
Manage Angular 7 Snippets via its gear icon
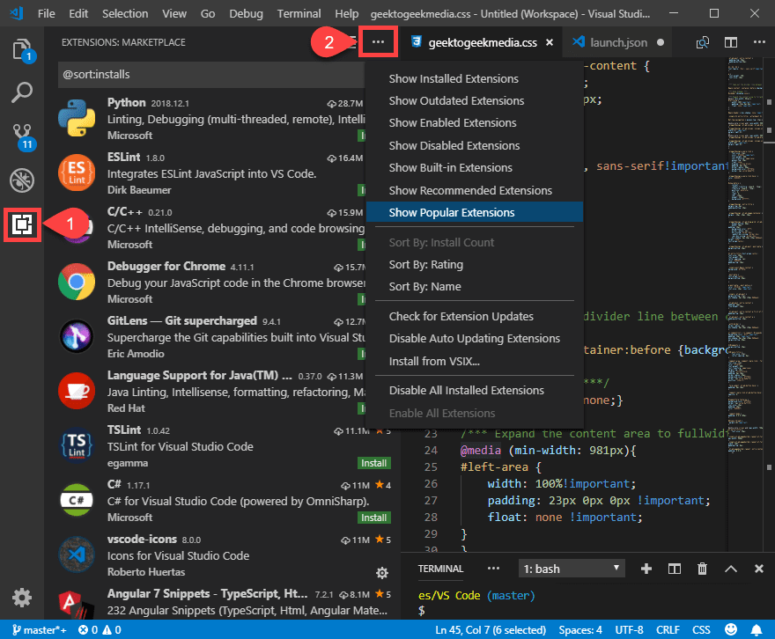pos(381,572)
